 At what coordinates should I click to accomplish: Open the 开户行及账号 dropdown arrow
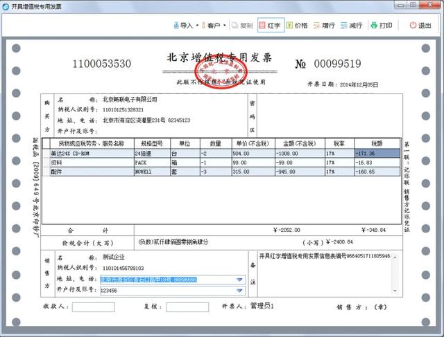point(239,291)
